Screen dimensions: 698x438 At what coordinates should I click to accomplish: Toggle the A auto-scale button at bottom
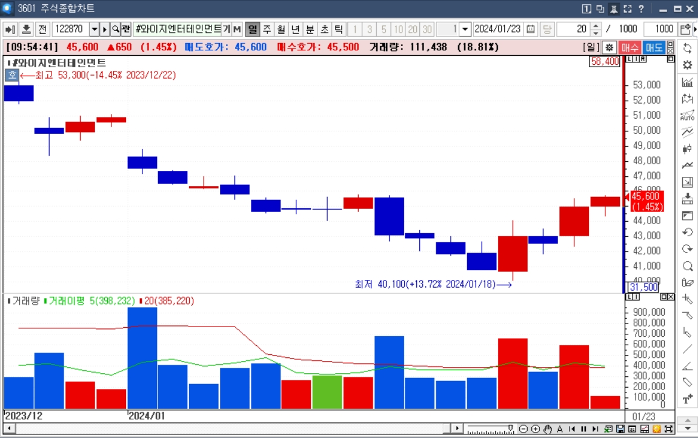click(560, 429)
